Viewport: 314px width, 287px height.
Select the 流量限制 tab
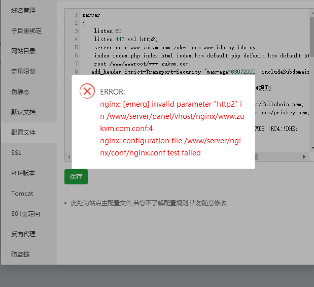point(23,71)
